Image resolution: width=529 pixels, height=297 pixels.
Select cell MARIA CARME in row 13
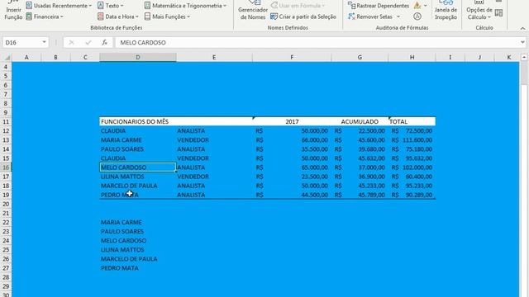pos(138,140)
